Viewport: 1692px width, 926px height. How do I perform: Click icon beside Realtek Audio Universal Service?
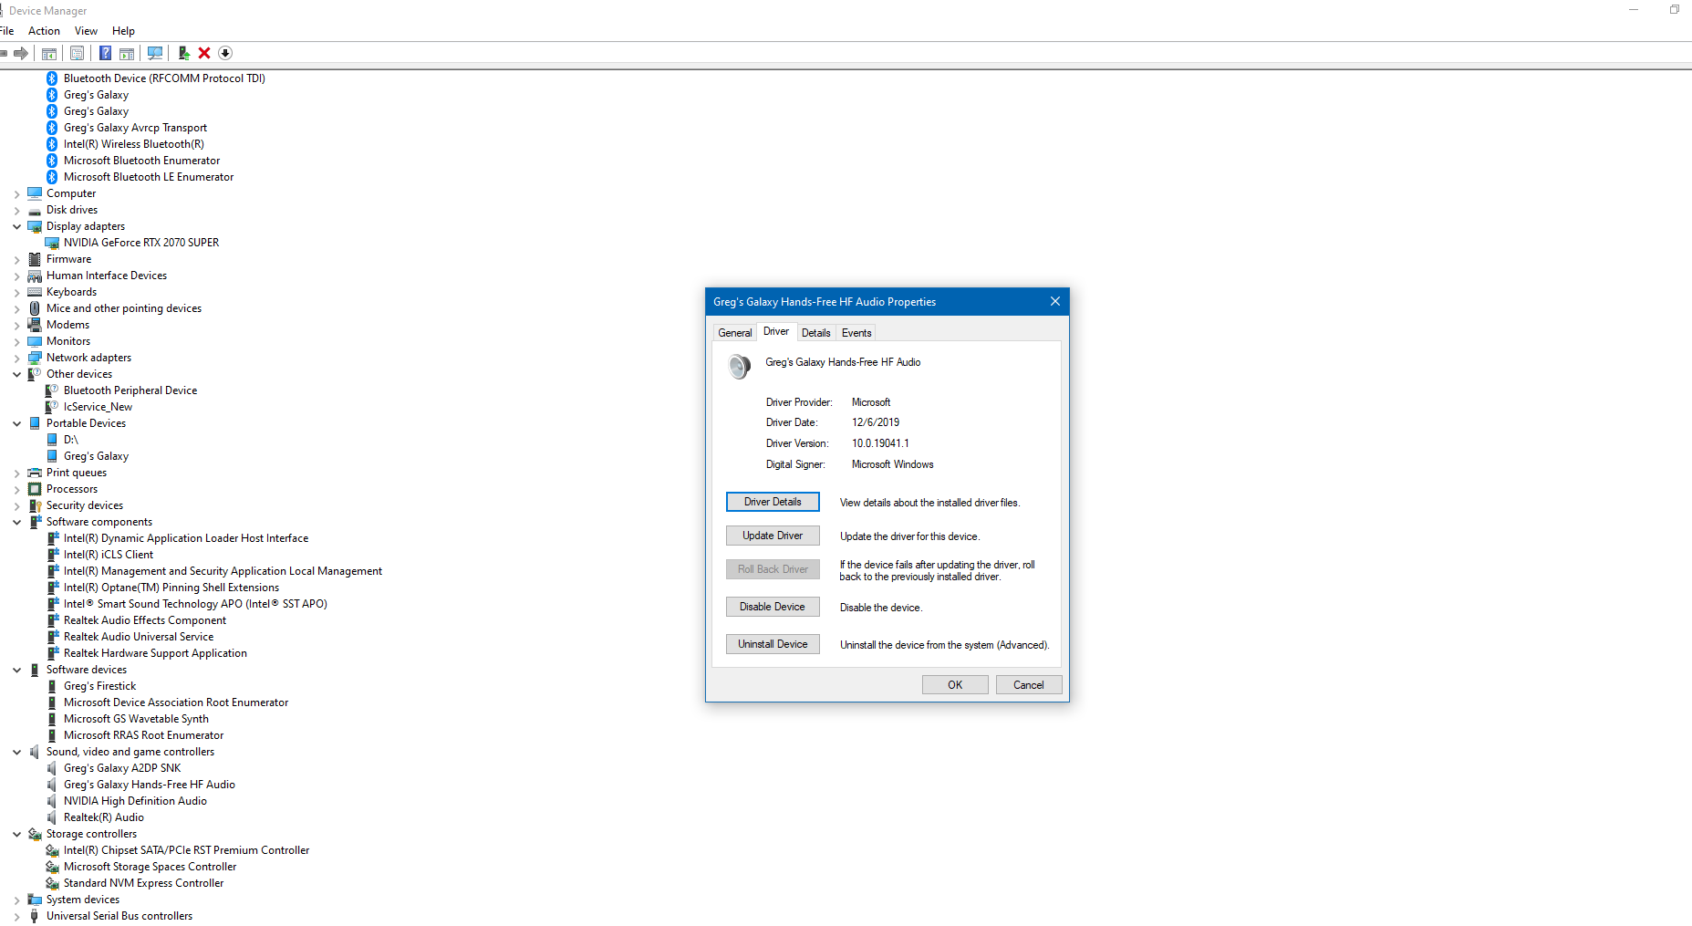point(52,637)
